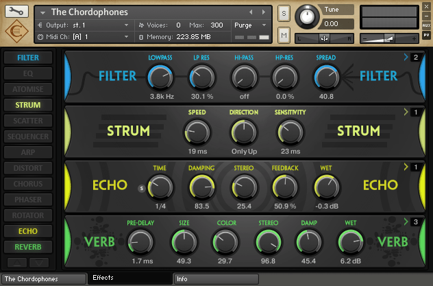
Task: Solo the instrument with S button
Action: (284, 13)
